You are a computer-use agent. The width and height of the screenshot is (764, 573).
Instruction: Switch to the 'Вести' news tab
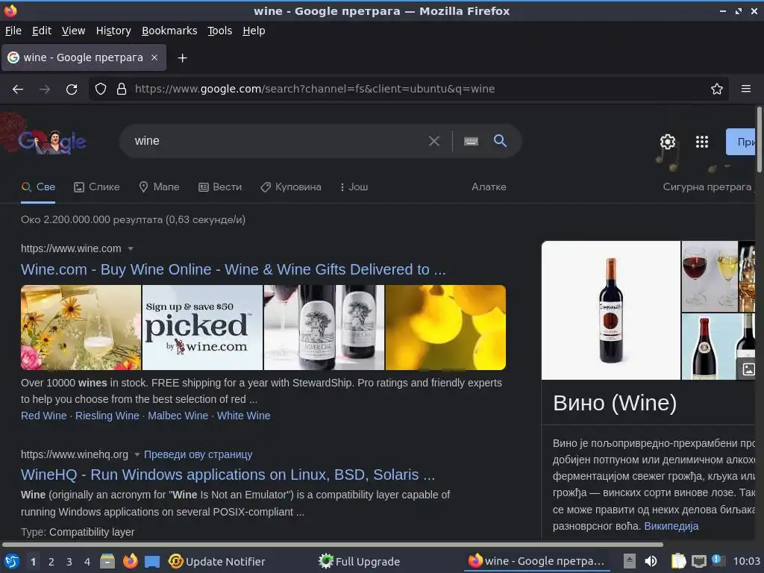click(220, 187)
